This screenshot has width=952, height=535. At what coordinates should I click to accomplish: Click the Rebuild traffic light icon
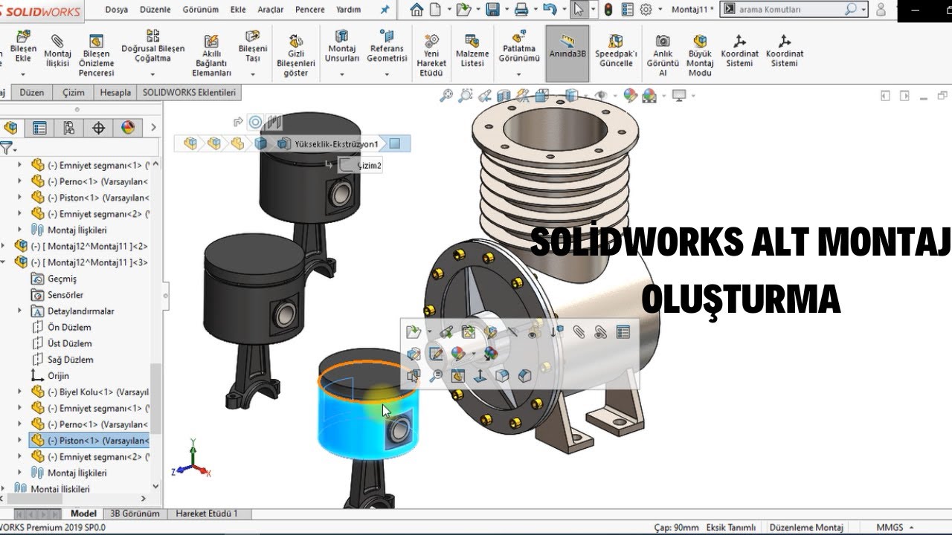(x=608, y=10)
